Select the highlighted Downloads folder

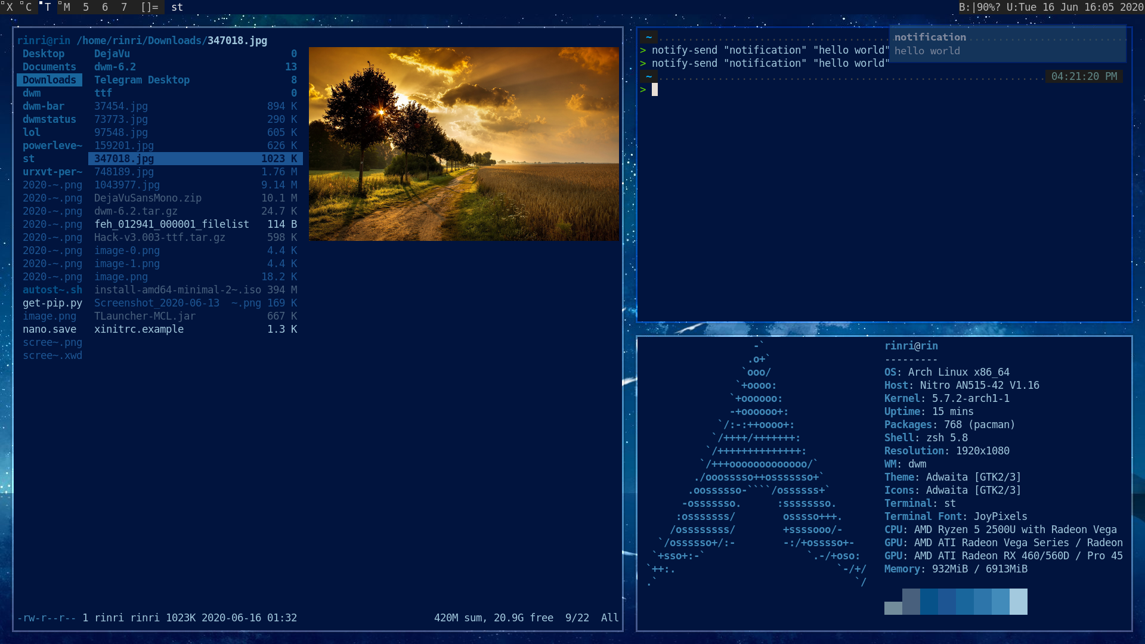pos(49,80)
